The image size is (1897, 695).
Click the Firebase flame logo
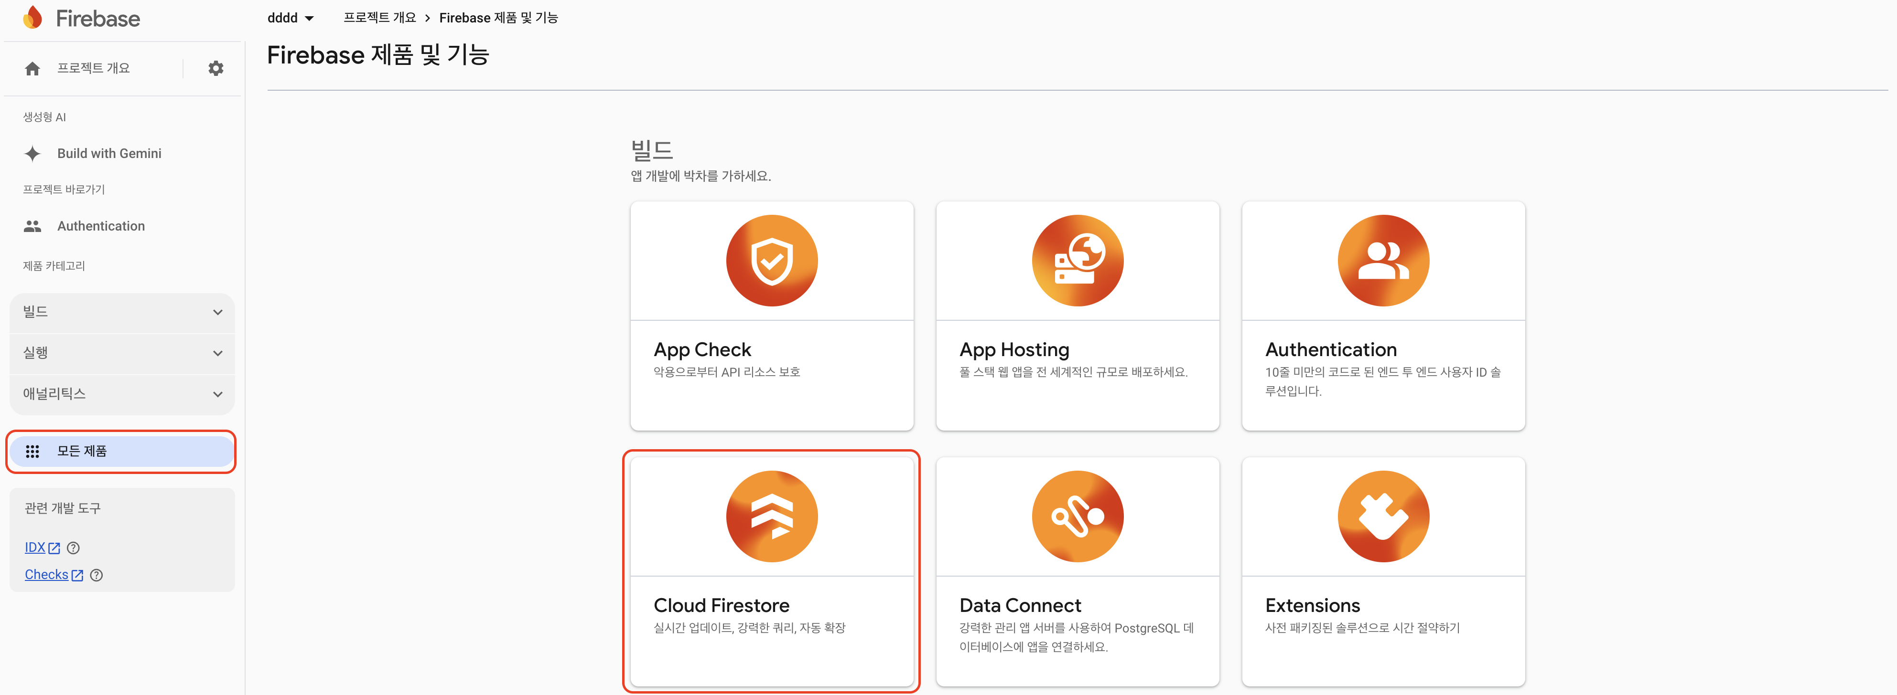point(32,18)
